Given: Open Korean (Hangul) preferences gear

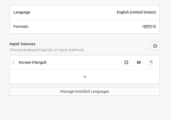Looking at the screenshot, I should click(x=126, y=62).
